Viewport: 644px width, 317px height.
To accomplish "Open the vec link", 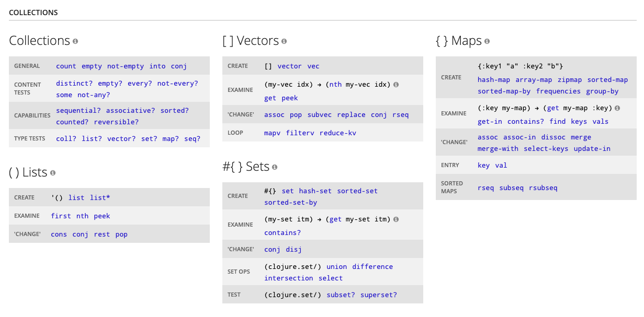I will point(313,66).
